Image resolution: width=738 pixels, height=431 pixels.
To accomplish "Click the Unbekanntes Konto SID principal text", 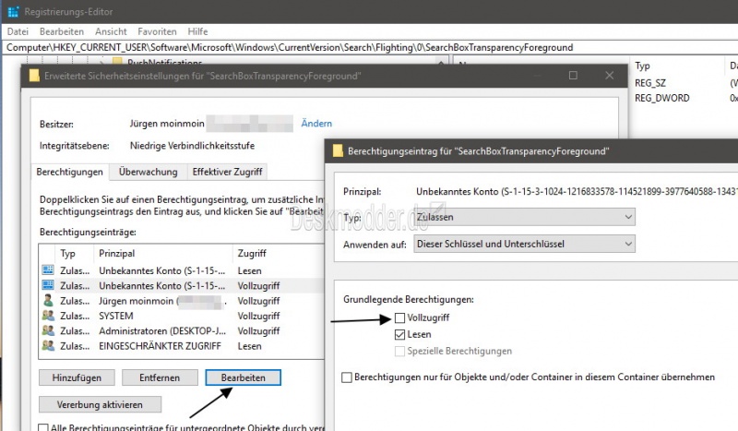I will [x=577, y=192].
